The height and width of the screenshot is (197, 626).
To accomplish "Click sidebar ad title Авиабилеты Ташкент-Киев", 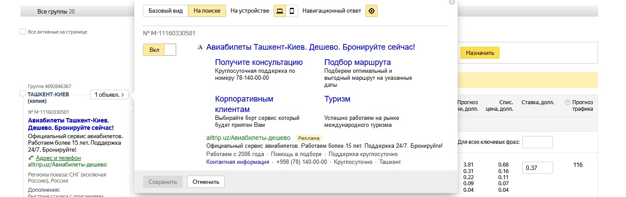I will pos(71,124).
